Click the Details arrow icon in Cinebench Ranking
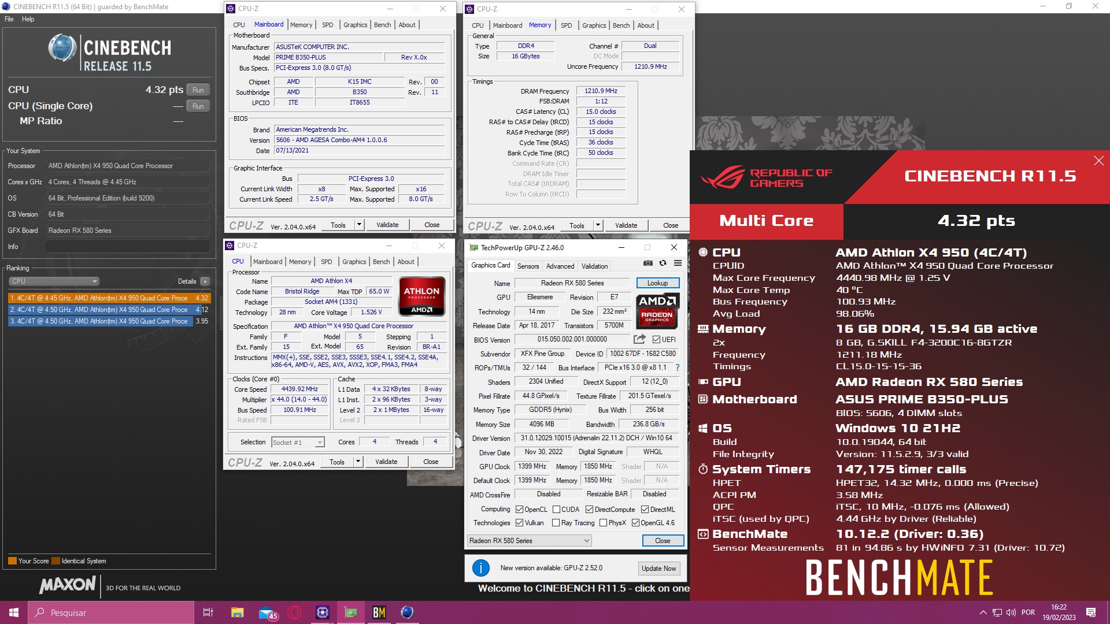Screen dimensions: 1110x624 click(x=205, y=281)
